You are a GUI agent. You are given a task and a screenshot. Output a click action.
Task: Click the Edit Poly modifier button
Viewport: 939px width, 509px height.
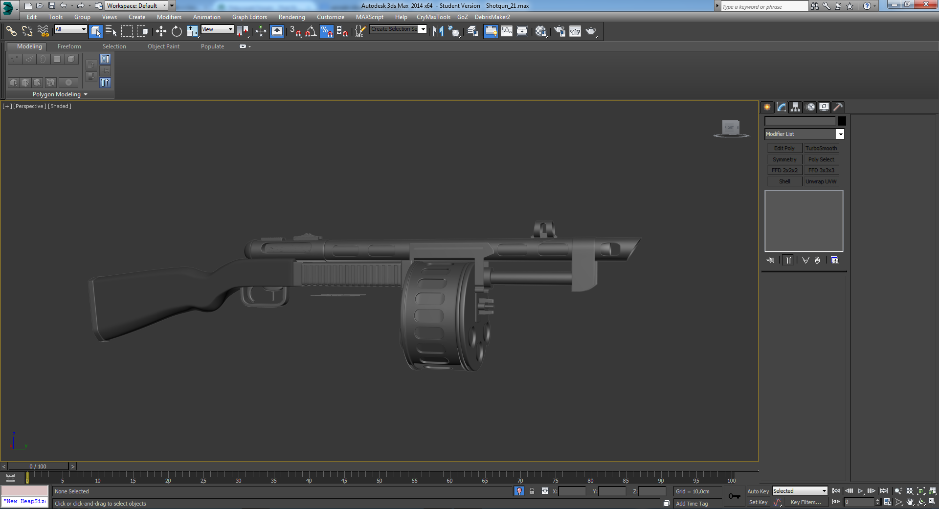click(x=784, y=148)
